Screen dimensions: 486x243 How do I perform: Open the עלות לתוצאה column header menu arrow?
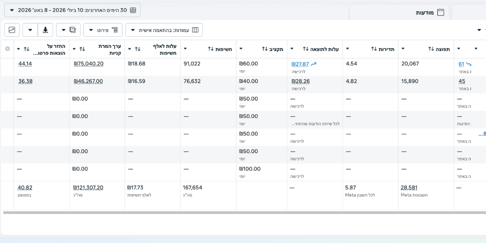pos(292,49)
